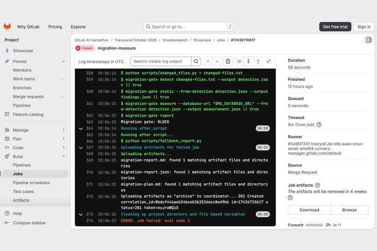This screenshot has height=251, width=377.
Task: Jump to next search result arrow
Action: pyautogui.click(x=217, y=62)
